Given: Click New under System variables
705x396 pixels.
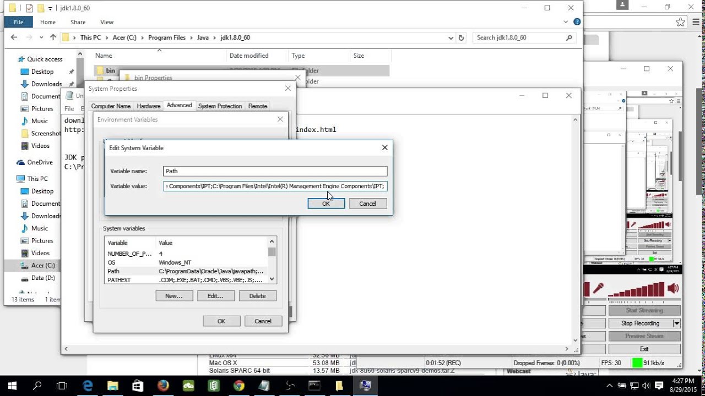Looking at the screenshot, I should [x=174, y=296].
